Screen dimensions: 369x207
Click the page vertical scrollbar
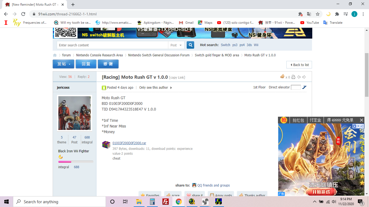coord(367,75)
